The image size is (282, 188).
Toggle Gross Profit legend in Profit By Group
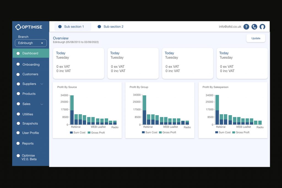(168, 133)
